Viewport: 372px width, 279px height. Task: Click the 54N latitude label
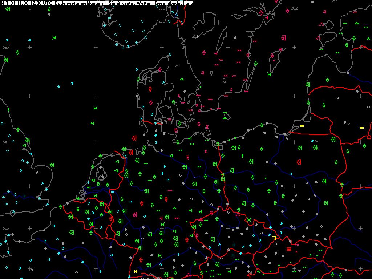coord(7,142)
